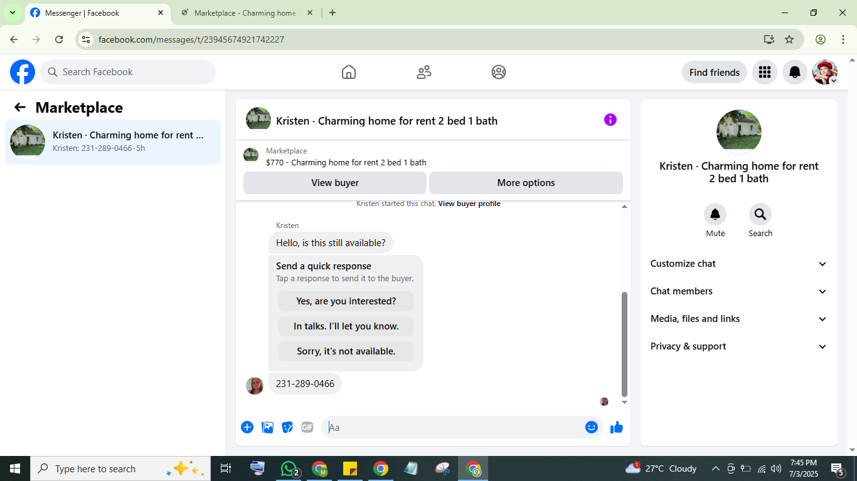This screenshot has height=481, width=857.
Task: Attach a file with the photo icon
Action: click(x=267, y=427)
